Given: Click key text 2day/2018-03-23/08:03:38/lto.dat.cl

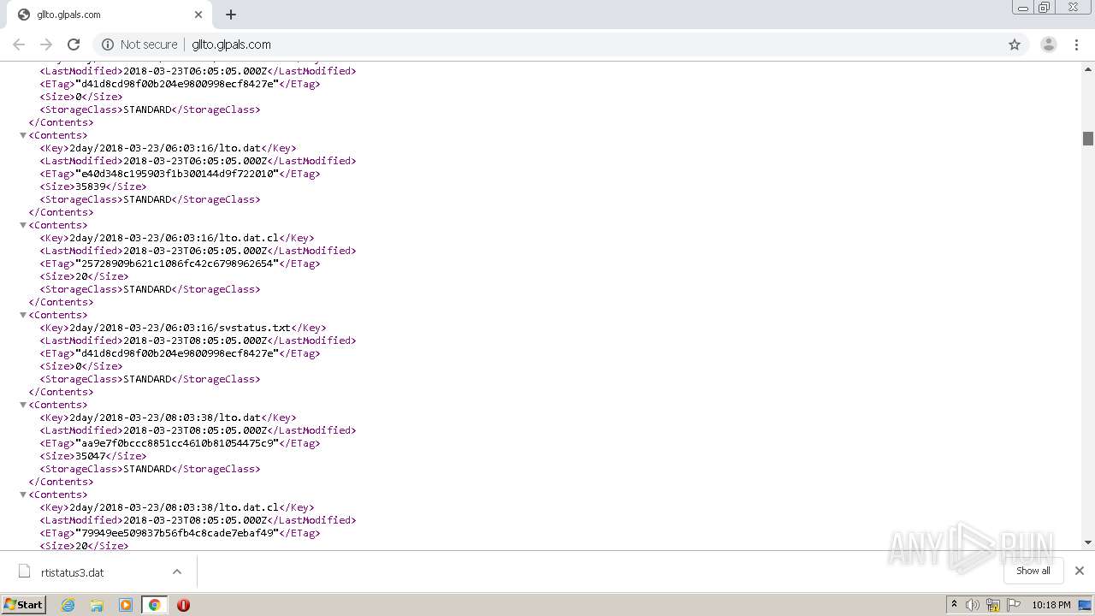Looking at the screenshot, I should [174, 507].
